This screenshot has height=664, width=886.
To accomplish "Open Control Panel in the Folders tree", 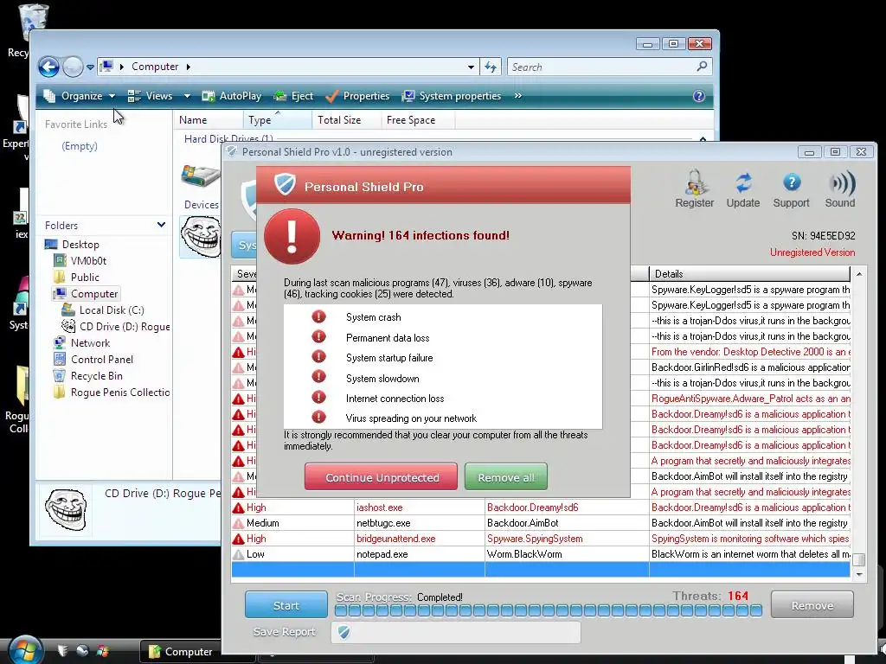I will click(x=102, y=359).
